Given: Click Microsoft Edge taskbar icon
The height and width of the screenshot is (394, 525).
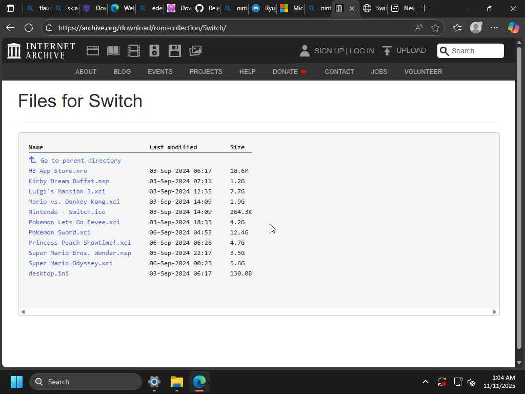Looking at the screenshot, I should point(199,382).
